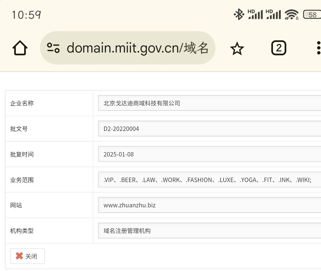Select the 机构类型 field value
321x271 pixels.
coord(209,231)
